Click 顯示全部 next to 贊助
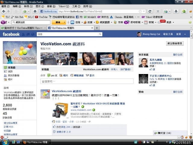Screen dimensions: 193x145 coord(178,92)
